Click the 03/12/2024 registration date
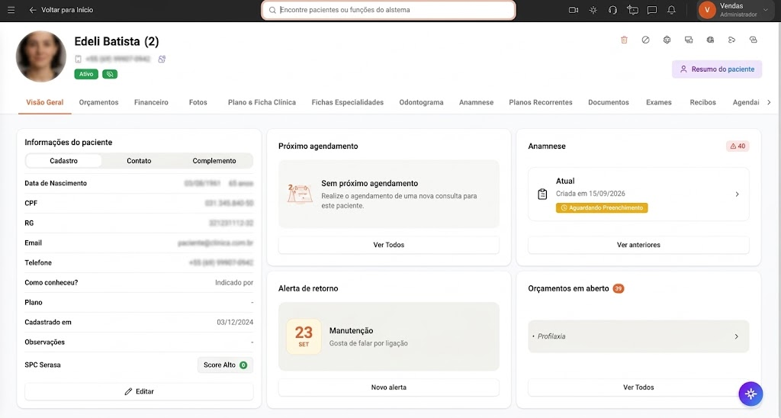Screen dimensions: 781x418 coord(235,323)
